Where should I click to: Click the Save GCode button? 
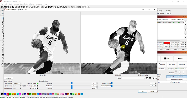[172, 64]
